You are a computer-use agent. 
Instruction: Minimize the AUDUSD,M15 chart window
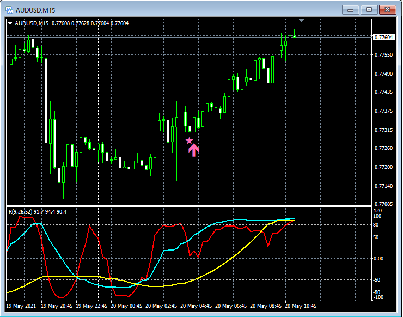(350, 10)
